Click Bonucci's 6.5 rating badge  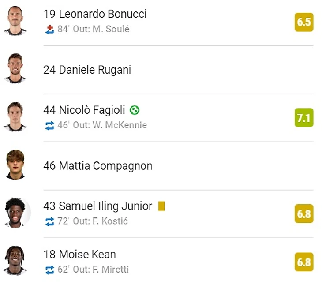coord(304,22)
